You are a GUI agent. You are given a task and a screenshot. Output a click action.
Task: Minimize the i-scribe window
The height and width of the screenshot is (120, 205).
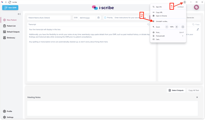point(191,2)
